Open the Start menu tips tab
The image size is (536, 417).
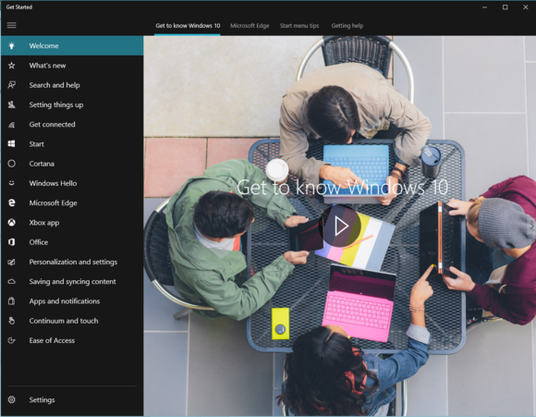point(299,26)
